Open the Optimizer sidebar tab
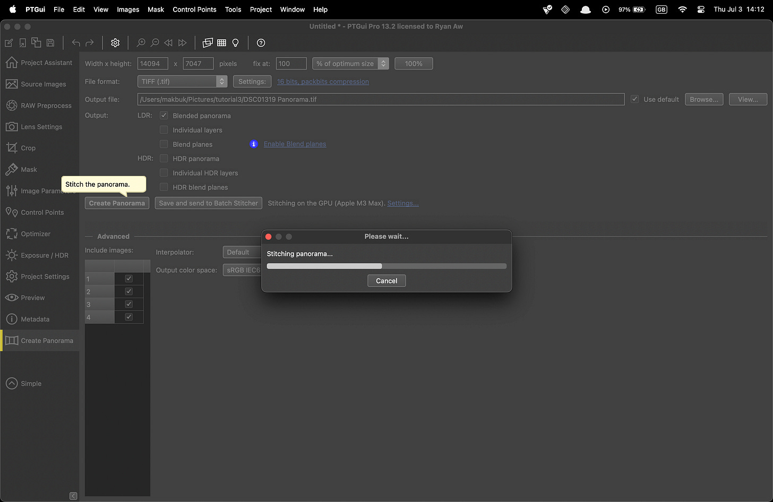Viewport: 773px width, 502px height. pyautogui.click(x=39, y=233)
